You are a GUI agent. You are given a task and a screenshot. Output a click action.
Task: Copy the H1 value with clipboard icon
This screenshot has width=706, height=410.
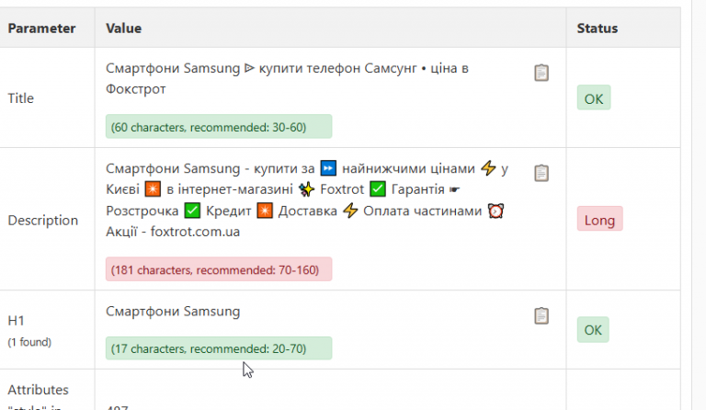pyautogui.click(x=541, y=315)
